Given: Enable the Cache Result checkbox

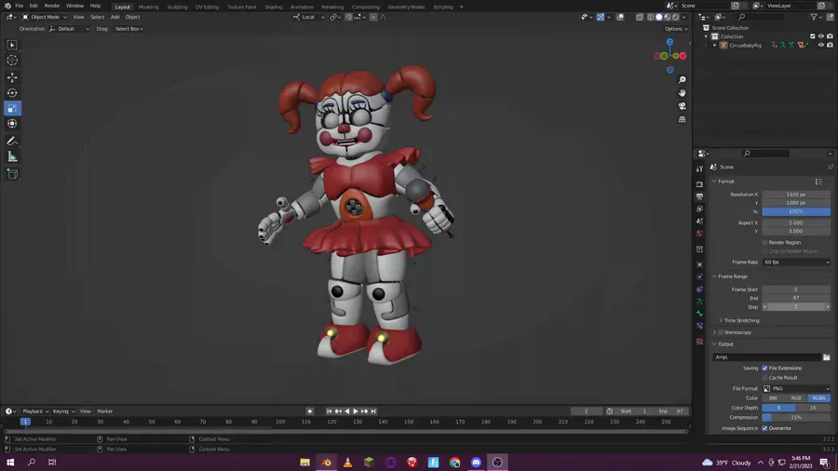Looking at the screenshot, I should coord(764,378).
